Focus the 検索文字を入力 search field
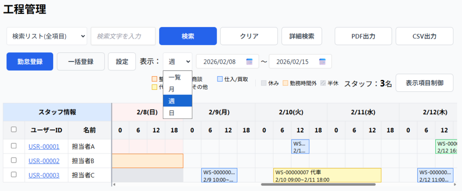This screenshot has width=462, height=191. [123, 36]
